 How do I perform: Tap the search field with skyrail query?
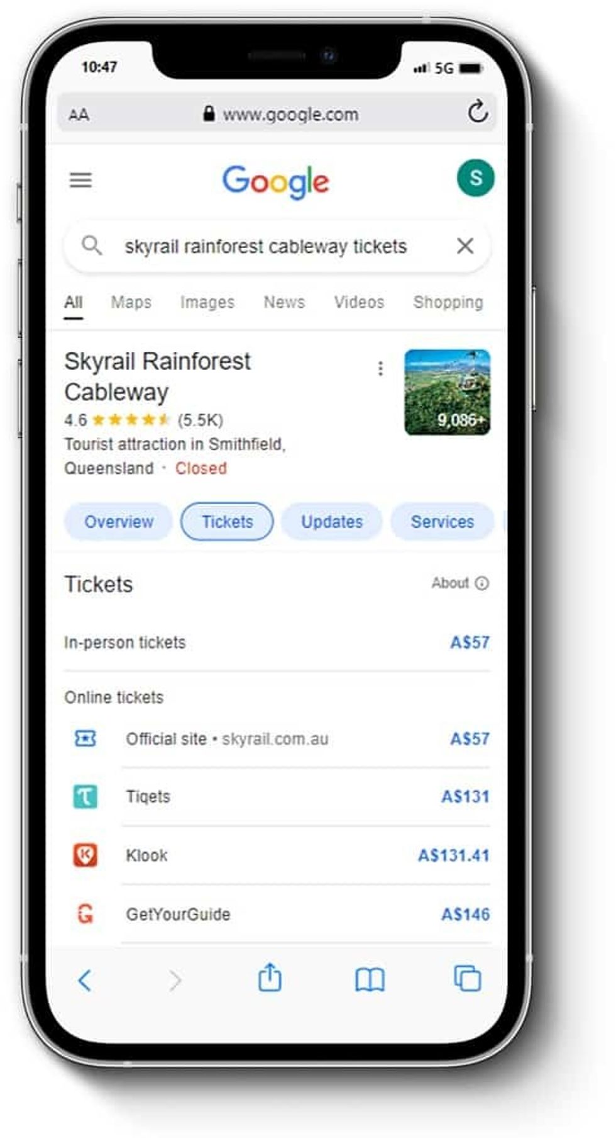(x=277, y=246)
